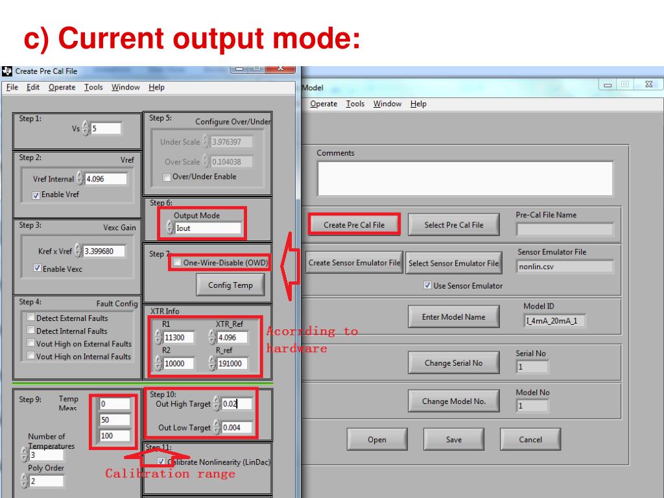Screen dimensions: 664x498
Task: Click Number of Temperatures stepper arrows
Action: tap(25, 455)
